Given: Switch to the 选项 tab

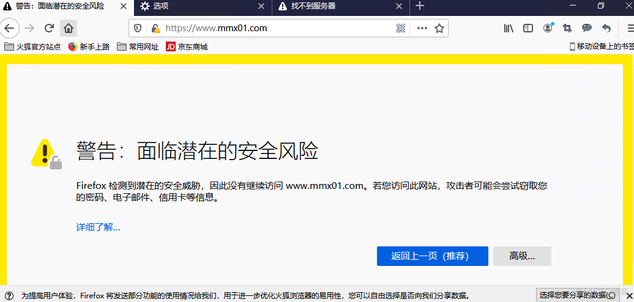Looking at the screenshot, I should 203,6.
